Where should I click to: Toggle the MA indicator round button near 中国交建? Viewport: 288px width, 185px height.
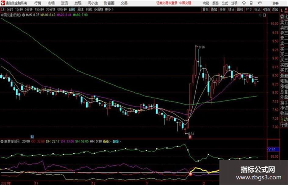(23, 15)
